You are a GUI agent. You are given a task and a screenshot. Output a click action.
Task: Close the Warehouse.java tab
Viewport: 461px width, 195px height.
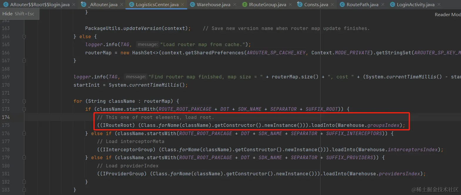click(234, 4)
